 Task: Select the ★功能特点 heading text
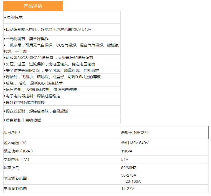(x=13, y=17)
